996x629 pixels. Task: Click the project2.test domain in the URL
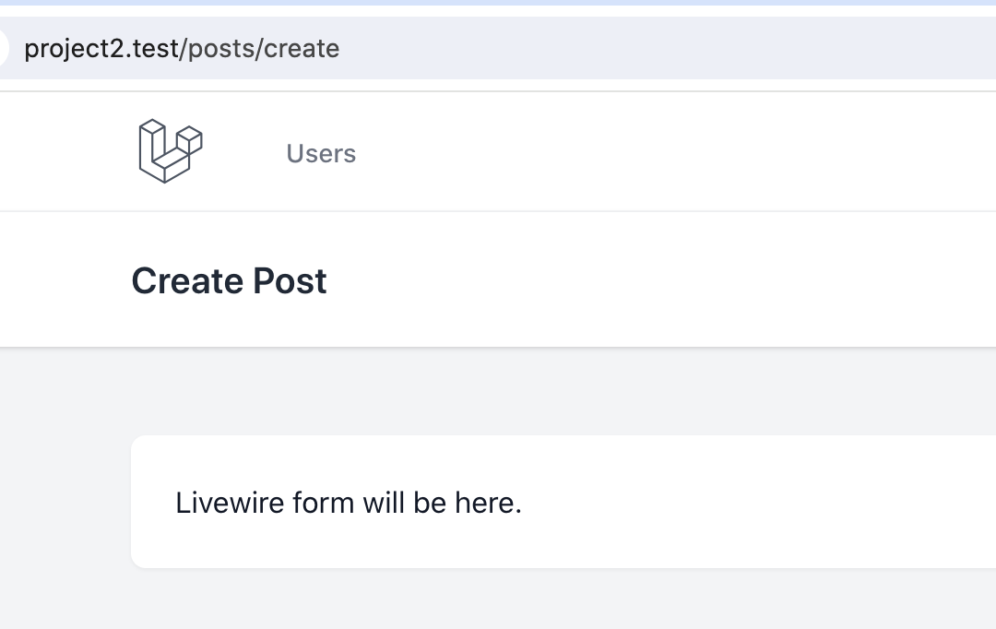[x=101, y=48]
